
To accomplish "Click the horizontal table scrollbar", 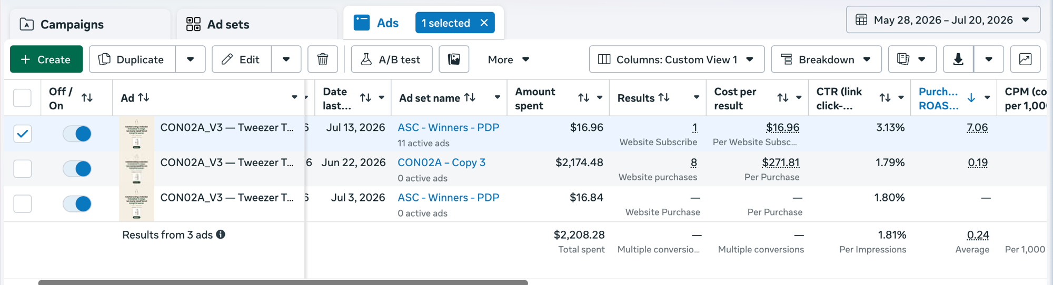I will [x=283, y=282].
